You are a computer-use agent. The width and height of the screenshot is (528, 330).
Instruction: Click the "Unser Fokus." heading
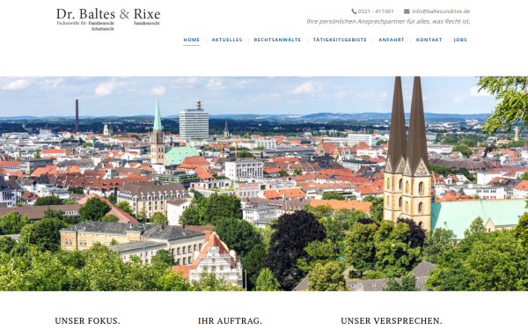(x=87, y=321)
